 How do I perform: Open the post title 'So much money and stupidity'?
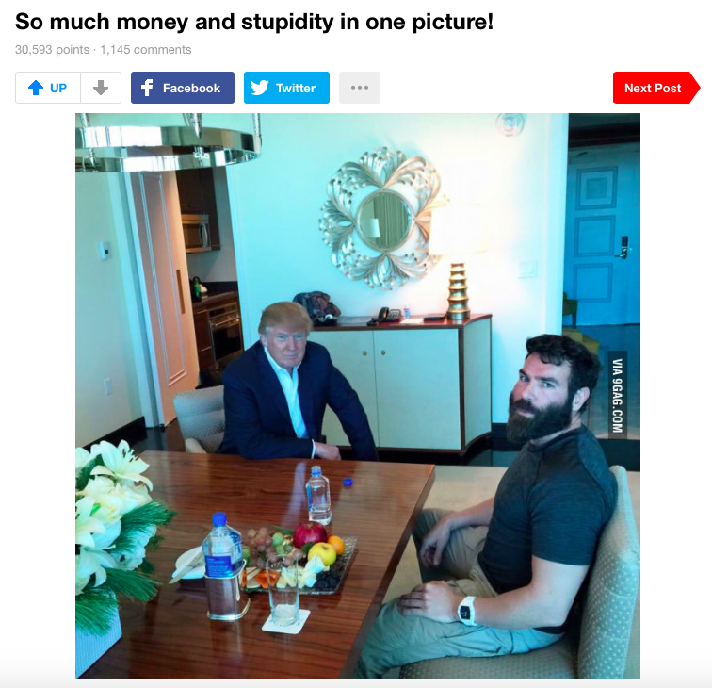click(x=254, y=22)
